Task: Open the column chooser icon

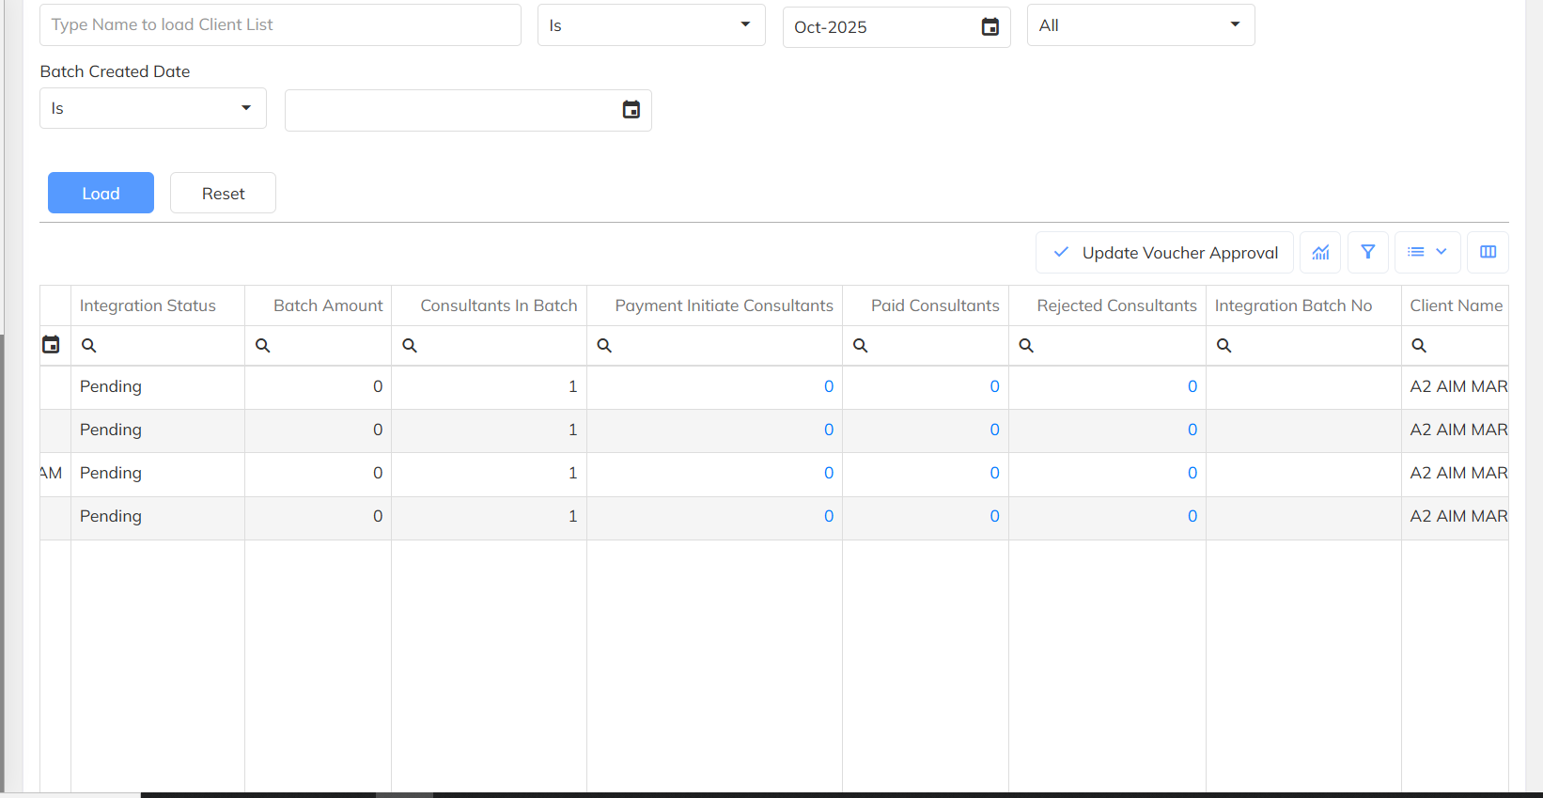Action: point(1488,252)
